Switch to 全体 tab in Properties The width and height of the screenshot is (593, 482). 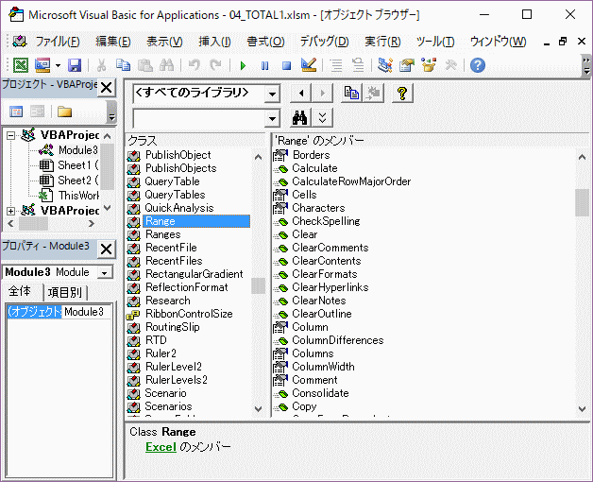coord(20,291)
